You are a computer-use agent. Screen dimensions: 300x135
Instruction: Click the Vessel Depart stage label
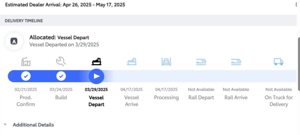click(x=96, y=101)
